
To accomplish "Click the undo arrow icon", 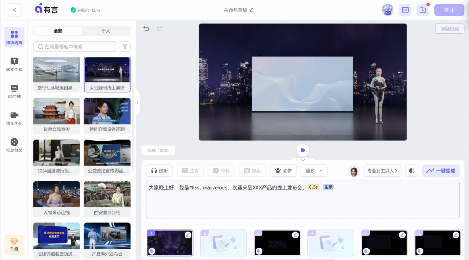I will coord(147,29).
